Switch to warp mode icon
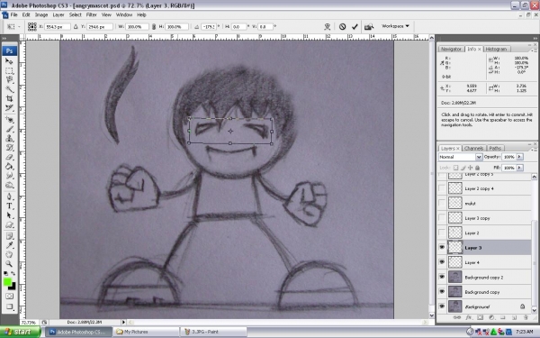Screen dimensions: 540x338 [328, 26]
